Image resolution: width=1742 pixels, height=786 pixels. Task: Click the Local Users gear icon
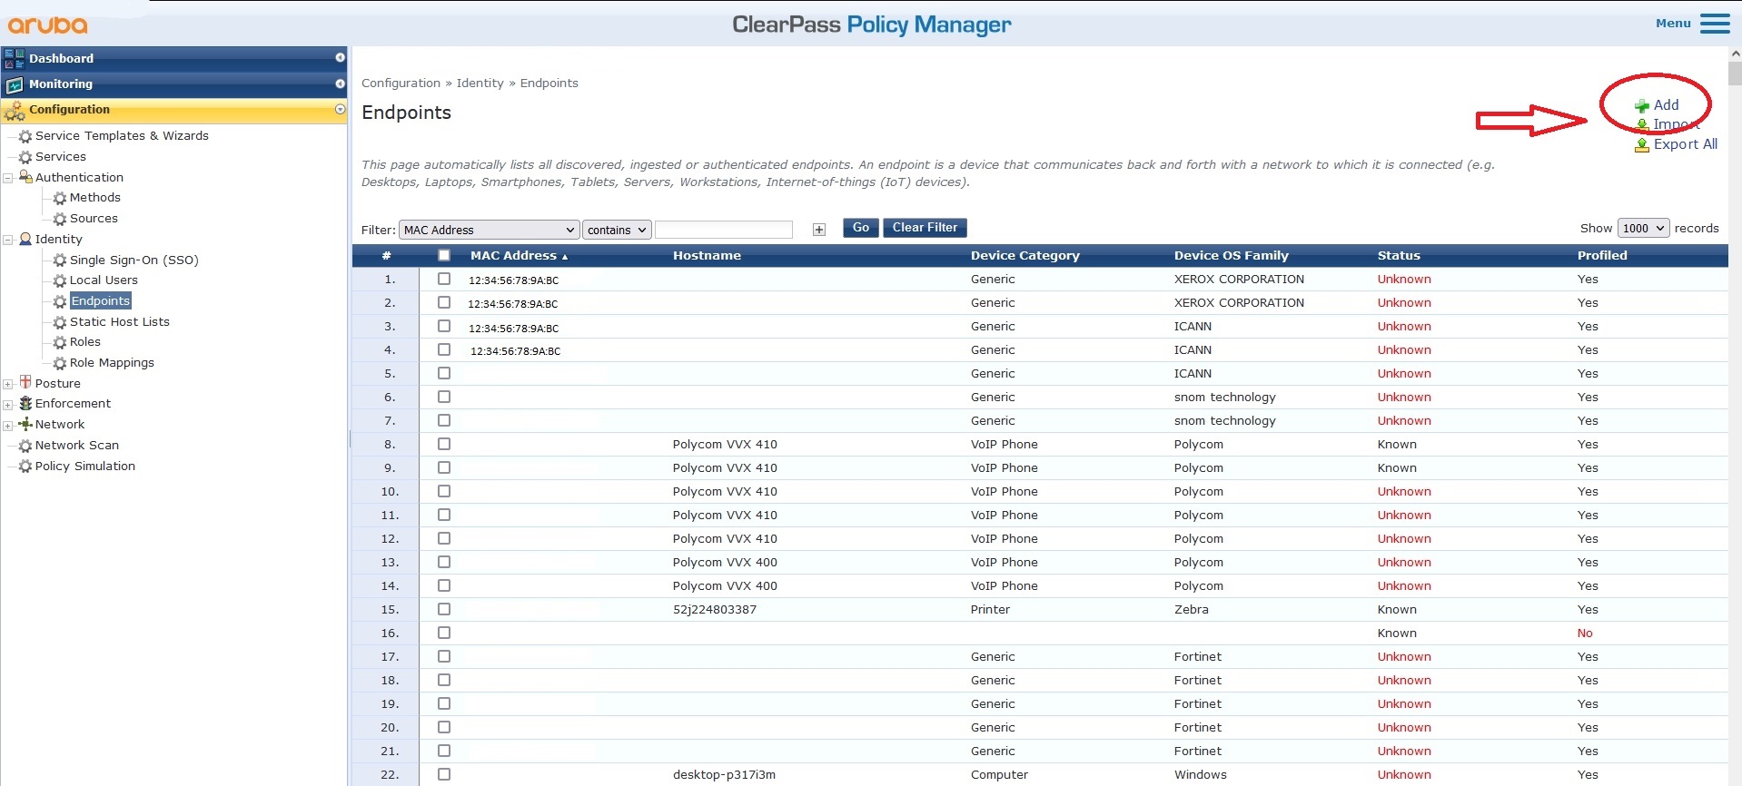[60, 280]
